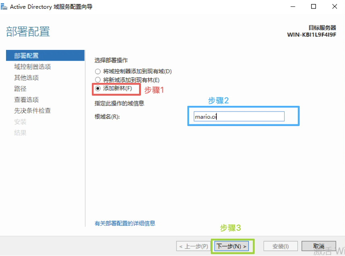Viewport: 345px width, 256px height.
Task: Open 查看选项 in the sidebar
Action: click(27, 99)
